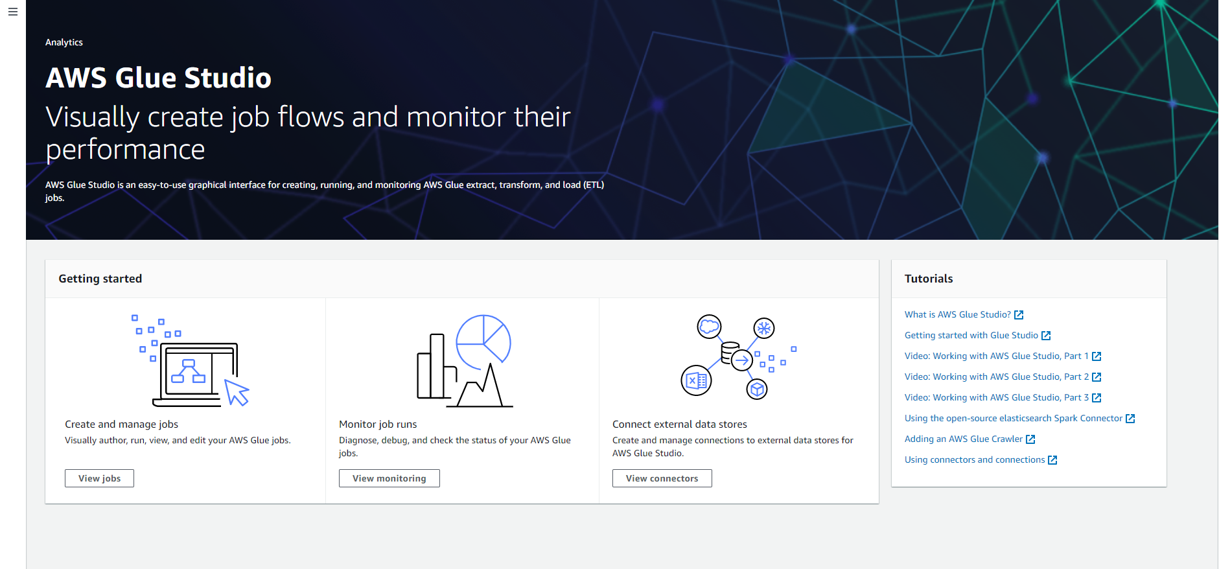Click text "Create and manage connections to external data stores"
The image size is (1219, 569).
pos(732,447)
